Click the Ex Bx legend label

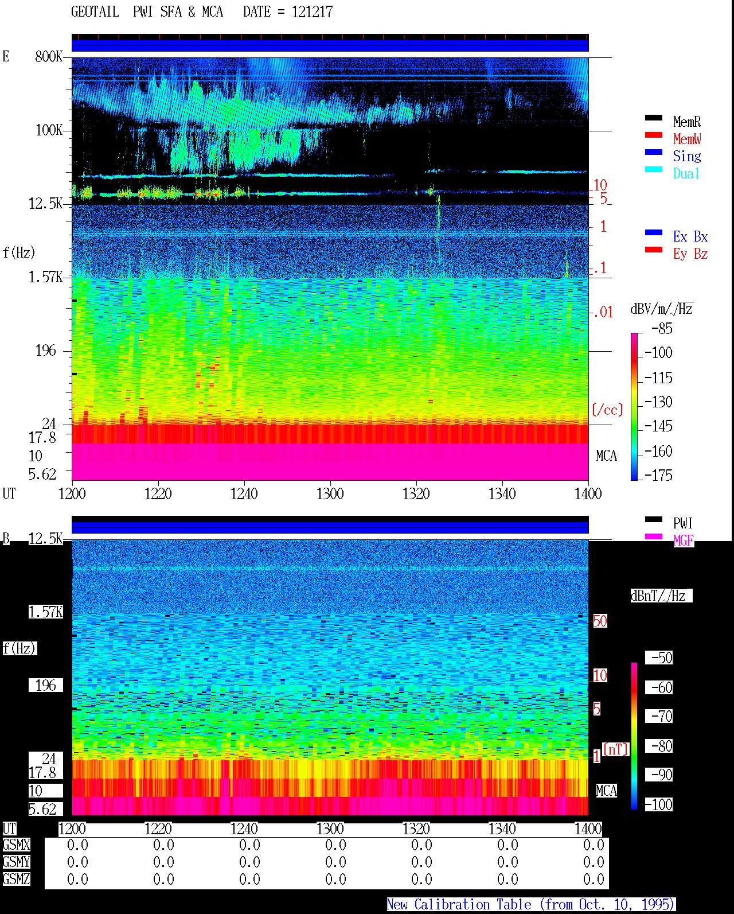[x=690, y=236]
